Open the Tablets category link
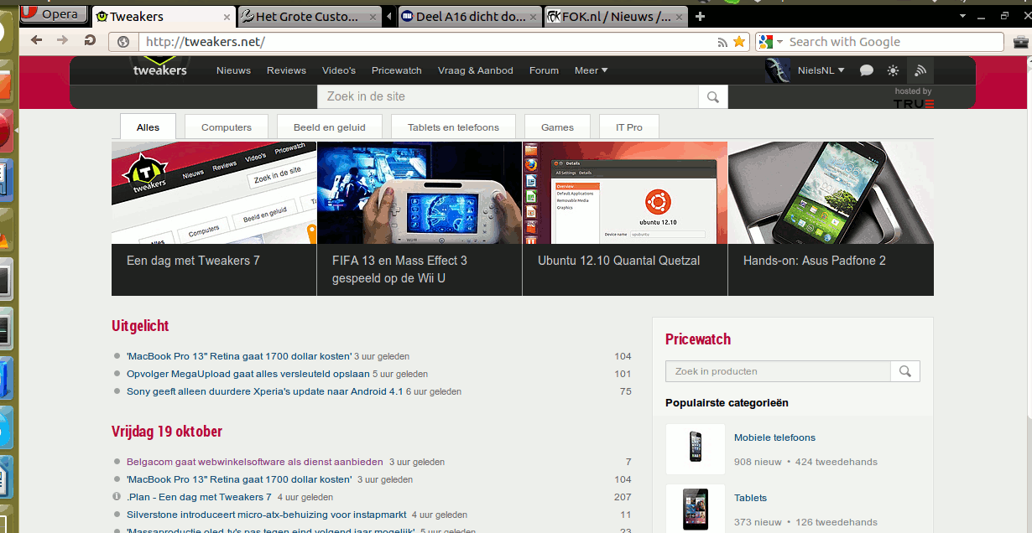 pyautogui.click(x=750, y=498)
